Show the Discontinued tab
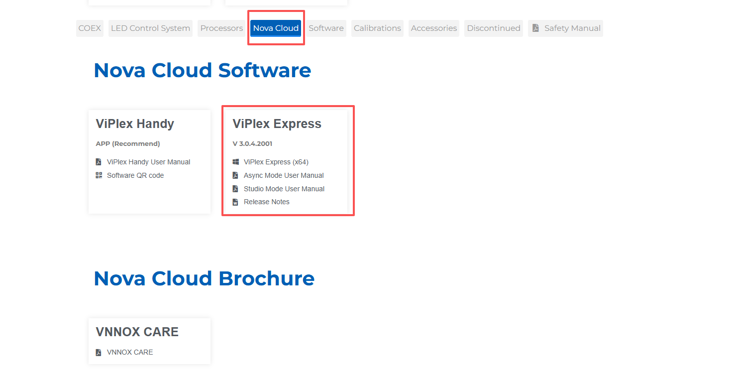This screenshot has width=733, height=380. 494,28
